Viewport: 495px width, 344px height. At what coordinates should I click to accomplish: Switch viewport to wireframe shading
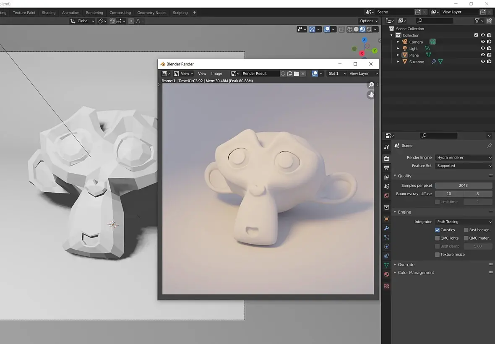349,29
